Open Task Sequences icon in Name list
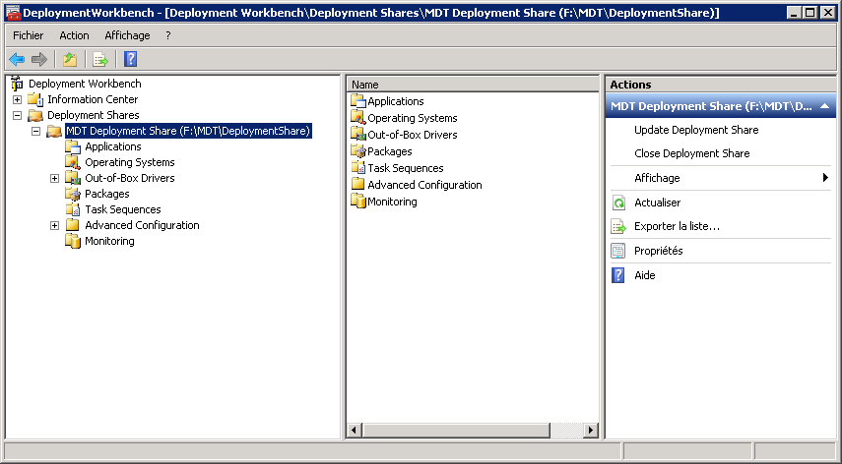Screen dimensions: 842x464 pyautogui.click(x=358, y=168)
